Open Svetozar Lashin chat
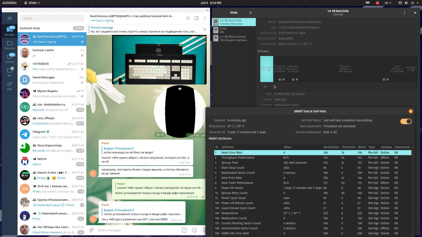This screenshot has width=422, height=237. click(x=52, y=53)
